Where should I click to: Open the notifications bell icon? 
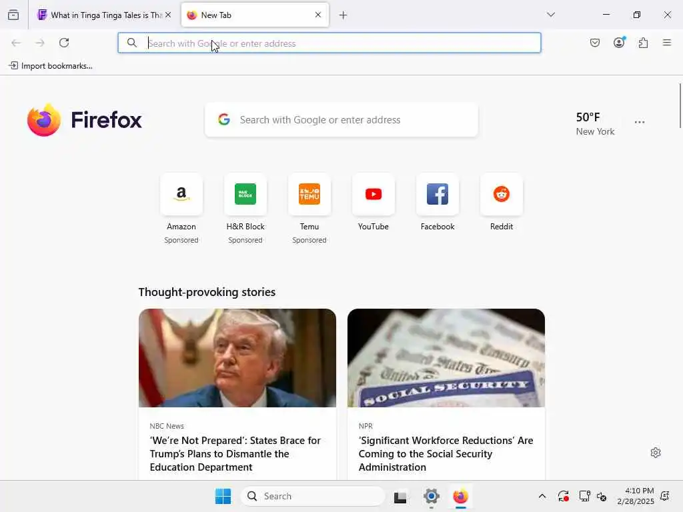(665, 496)
